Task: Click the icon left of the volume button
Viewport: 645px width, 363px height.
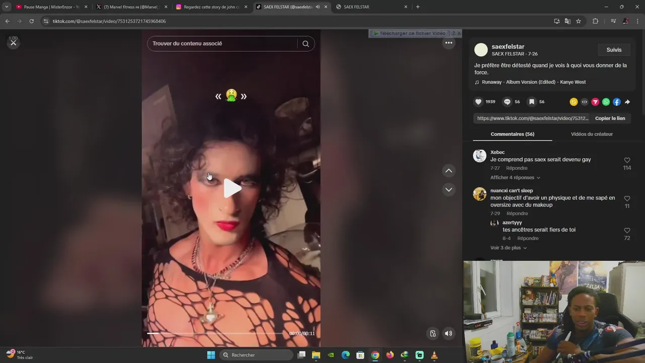Action: (432, 333)
